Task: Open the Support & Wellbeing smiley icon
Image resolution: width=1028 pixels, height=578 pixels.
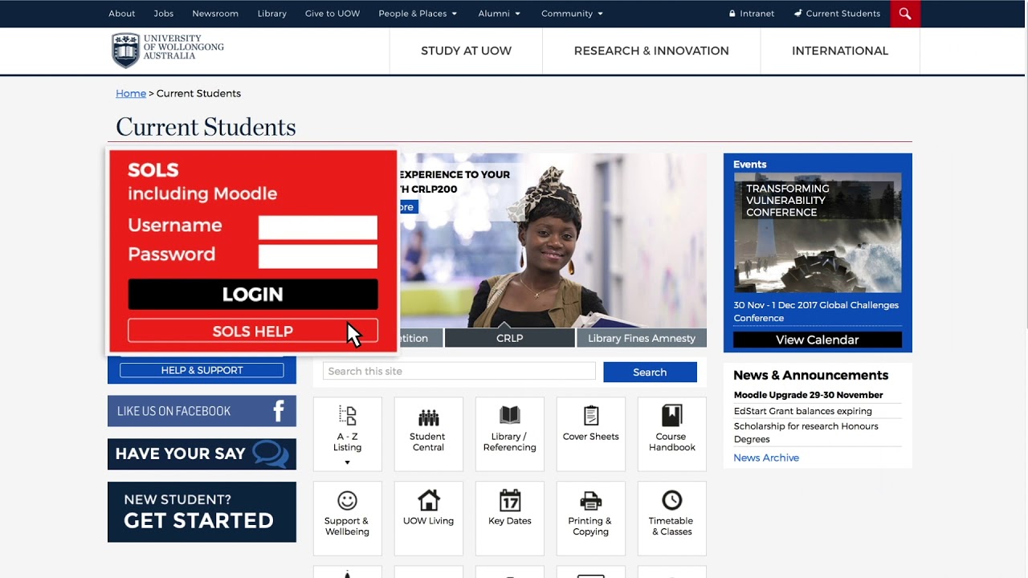Action: point(347,500)
